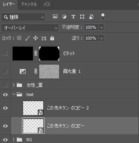Screen dimensions: 139x143
Task: Lock all padlock icon
Action: [x=52, y=38]
